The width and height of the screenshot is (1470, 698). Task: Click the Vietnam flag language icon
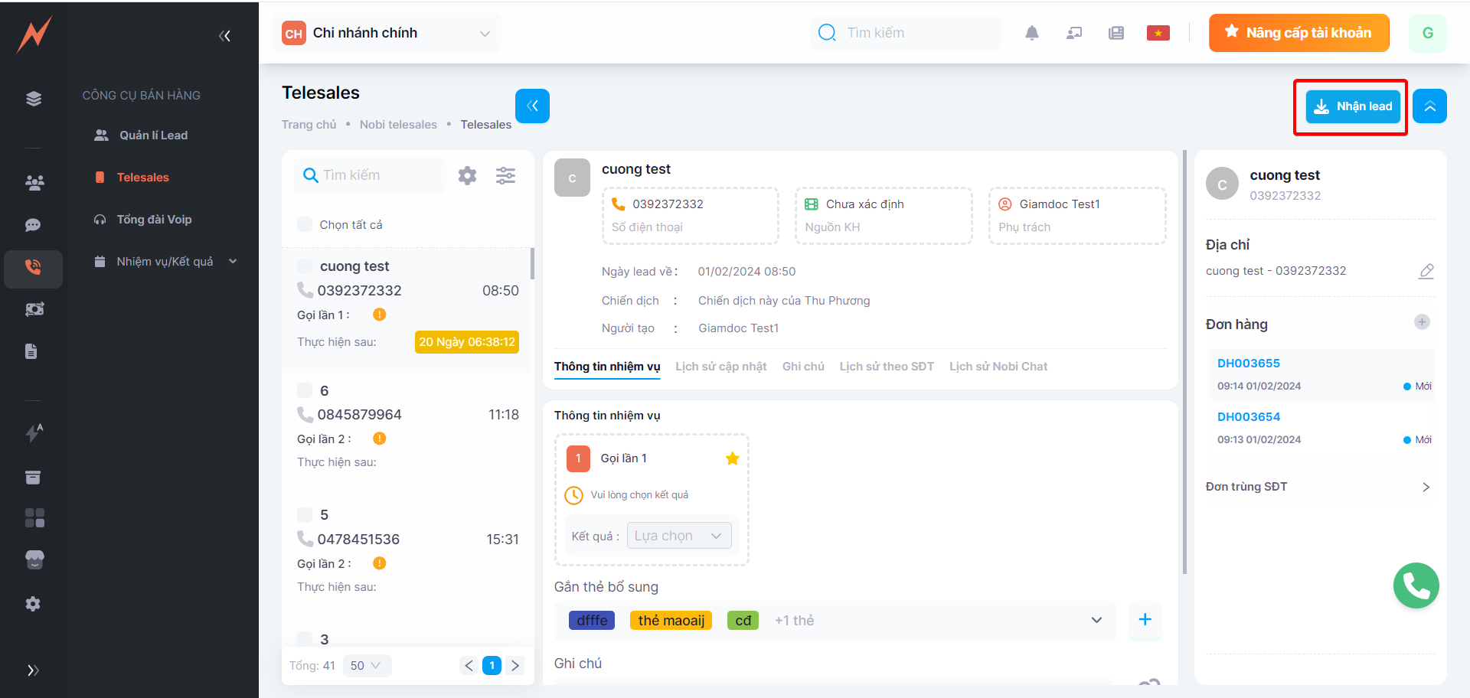coord(1158,33)
